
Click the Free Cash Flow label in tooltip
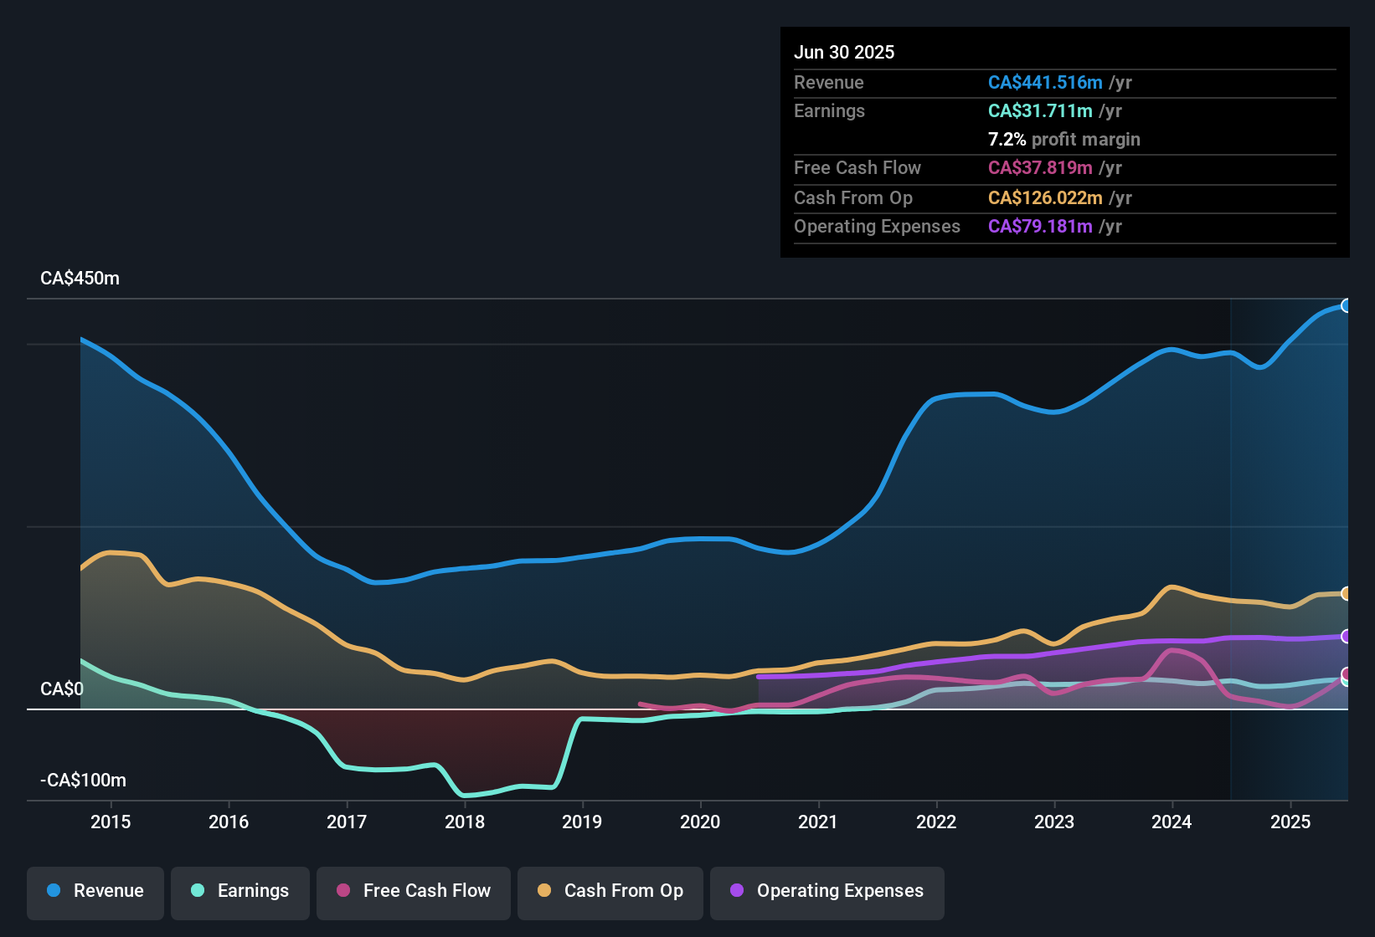click(857, 167)
